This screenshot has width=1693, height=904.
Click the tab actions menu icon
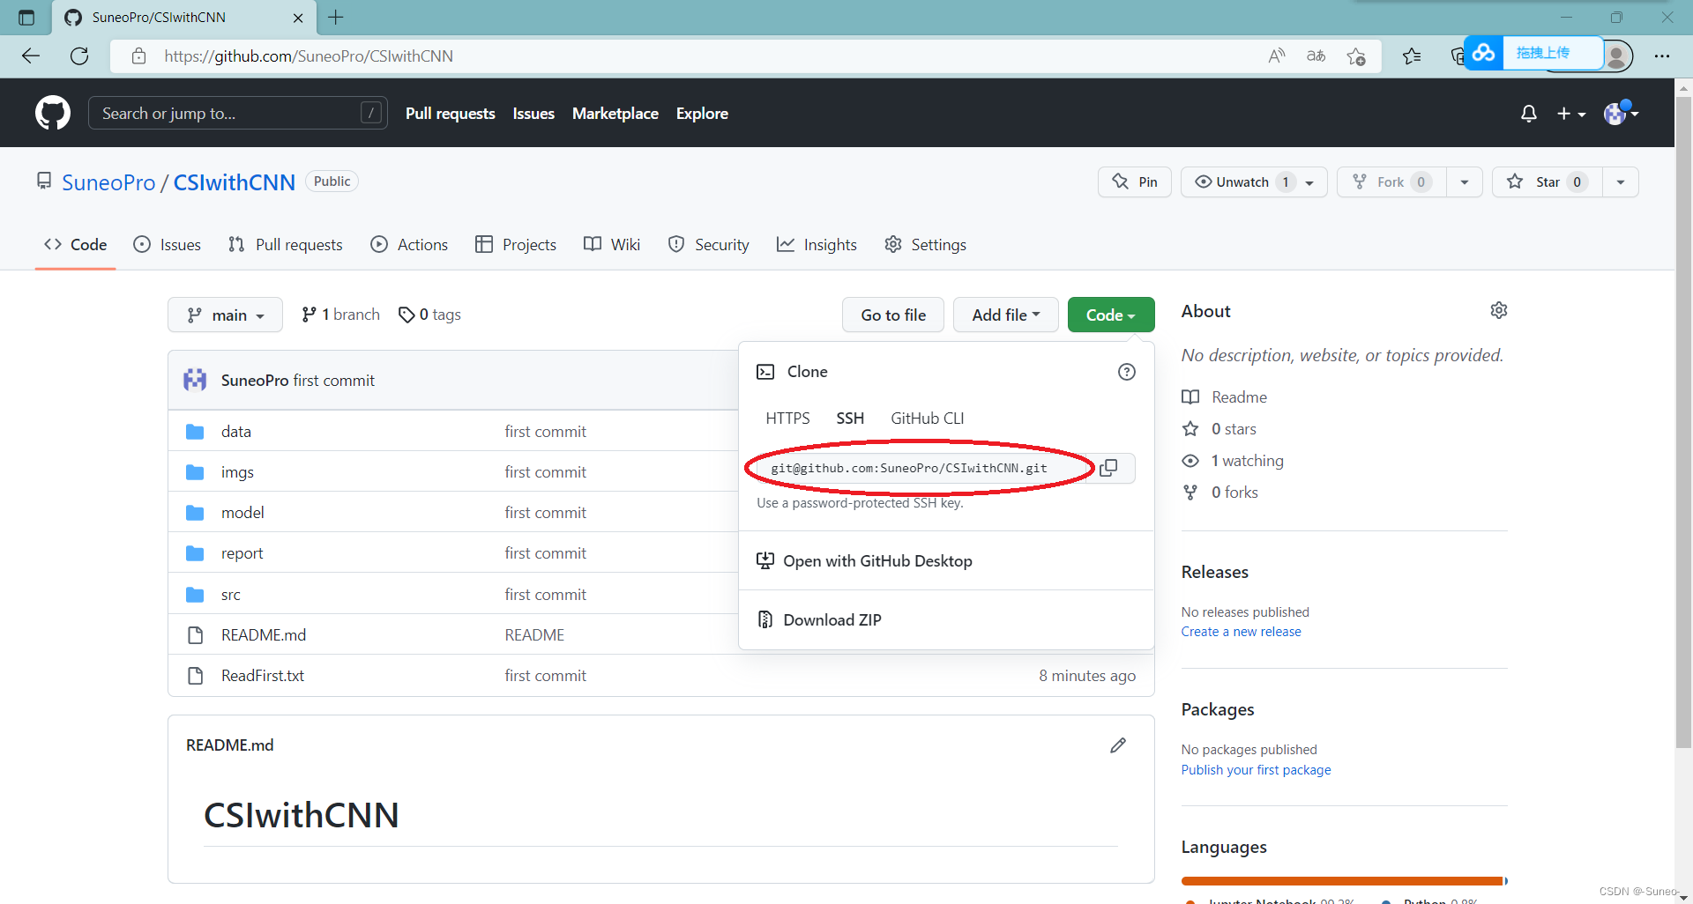(26, 18)
